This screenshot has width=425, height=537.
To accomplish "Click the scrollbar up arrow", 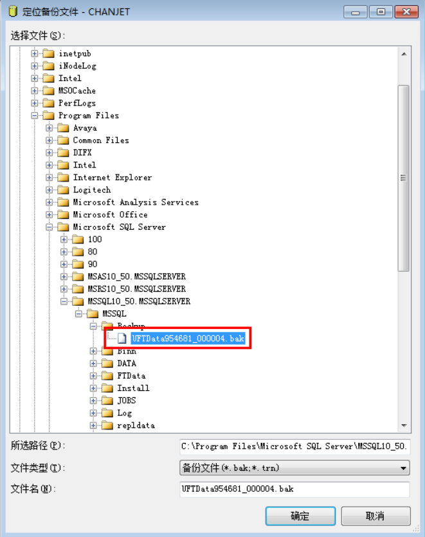I will tap(403, 54).
